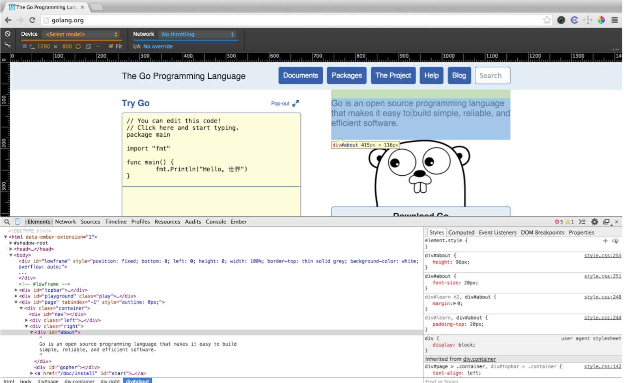Click the browser back arrow
This screenshot has width=624, height=383.
click(8, 20)
